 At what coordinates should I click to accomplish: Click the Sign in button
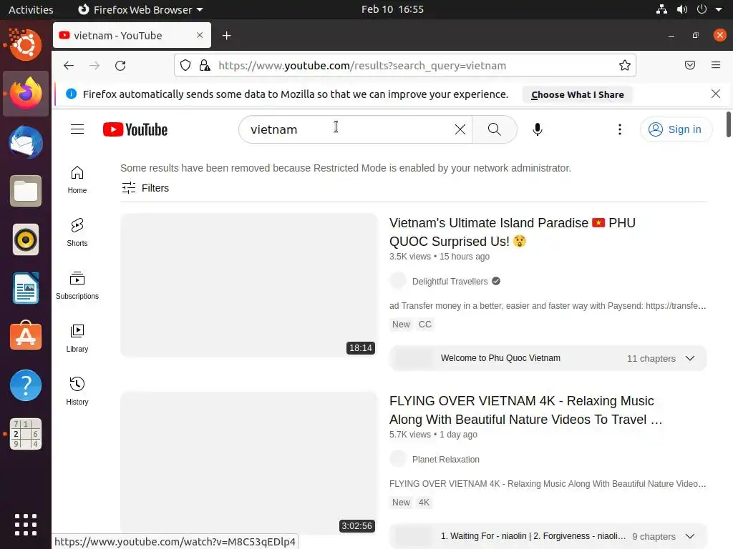(676, 129)
